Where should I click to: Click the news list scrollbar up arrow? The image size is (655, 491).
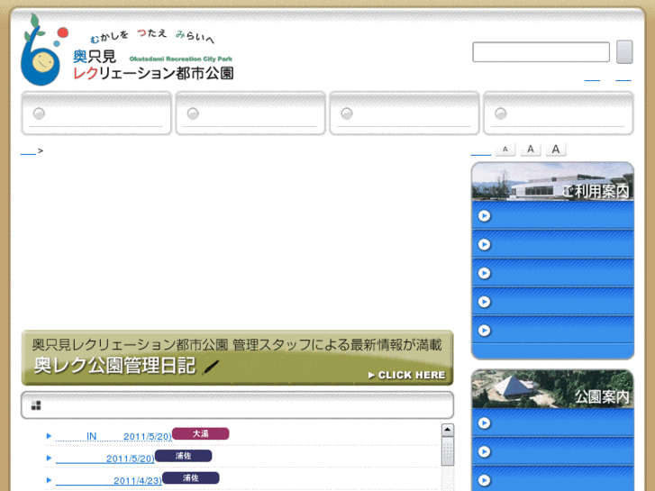coord(448,430)
